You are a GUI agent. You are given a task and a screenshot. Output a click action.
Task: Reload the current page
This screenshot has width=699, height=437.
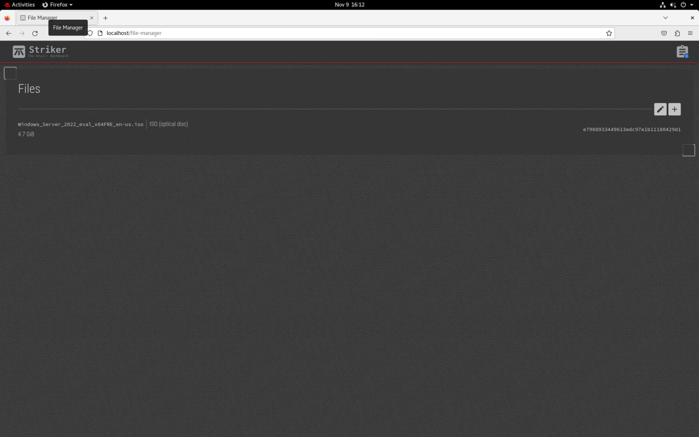tap(35, 33)
